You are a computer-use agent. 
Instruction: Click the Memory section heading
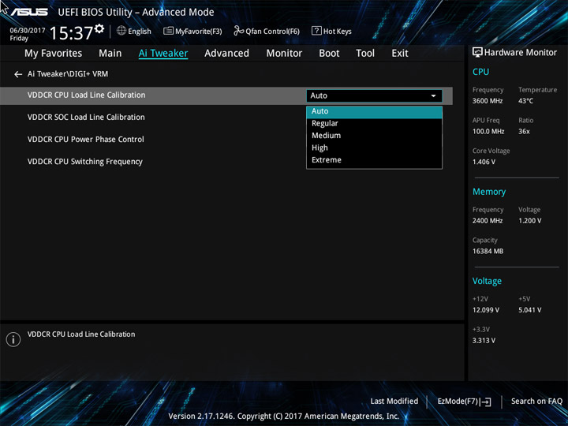[x=488, y=192]
